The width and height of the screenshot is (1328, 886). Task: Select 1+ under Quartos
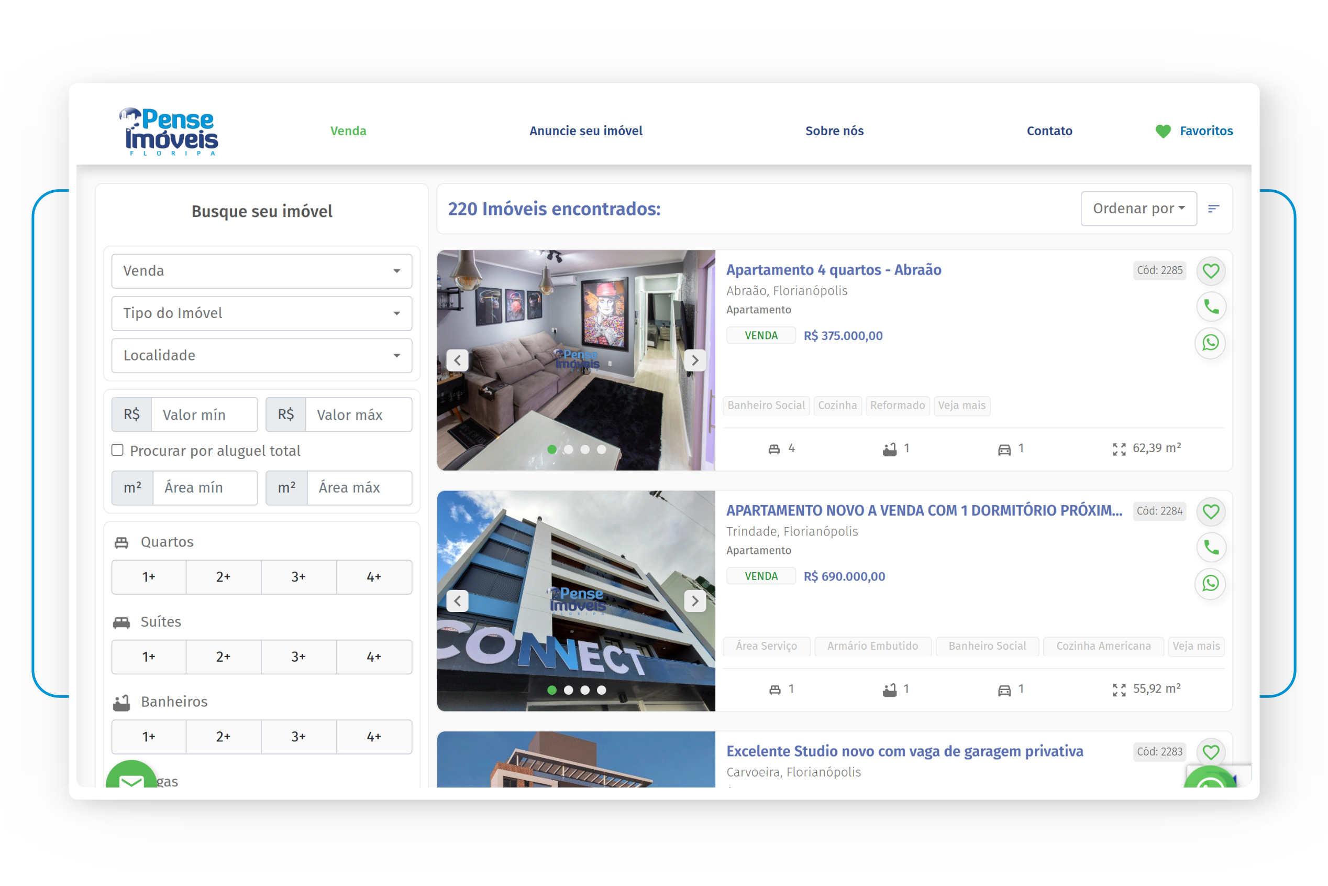tap(149, 577)
